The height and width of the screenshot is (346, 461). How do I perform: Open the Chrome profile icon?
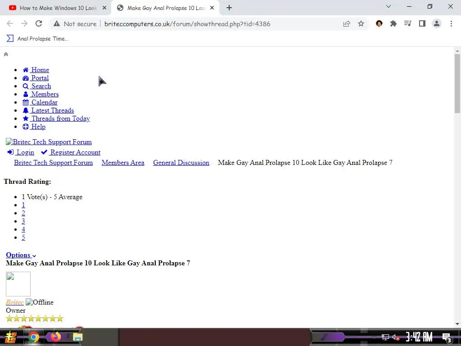tap(437, 23)
